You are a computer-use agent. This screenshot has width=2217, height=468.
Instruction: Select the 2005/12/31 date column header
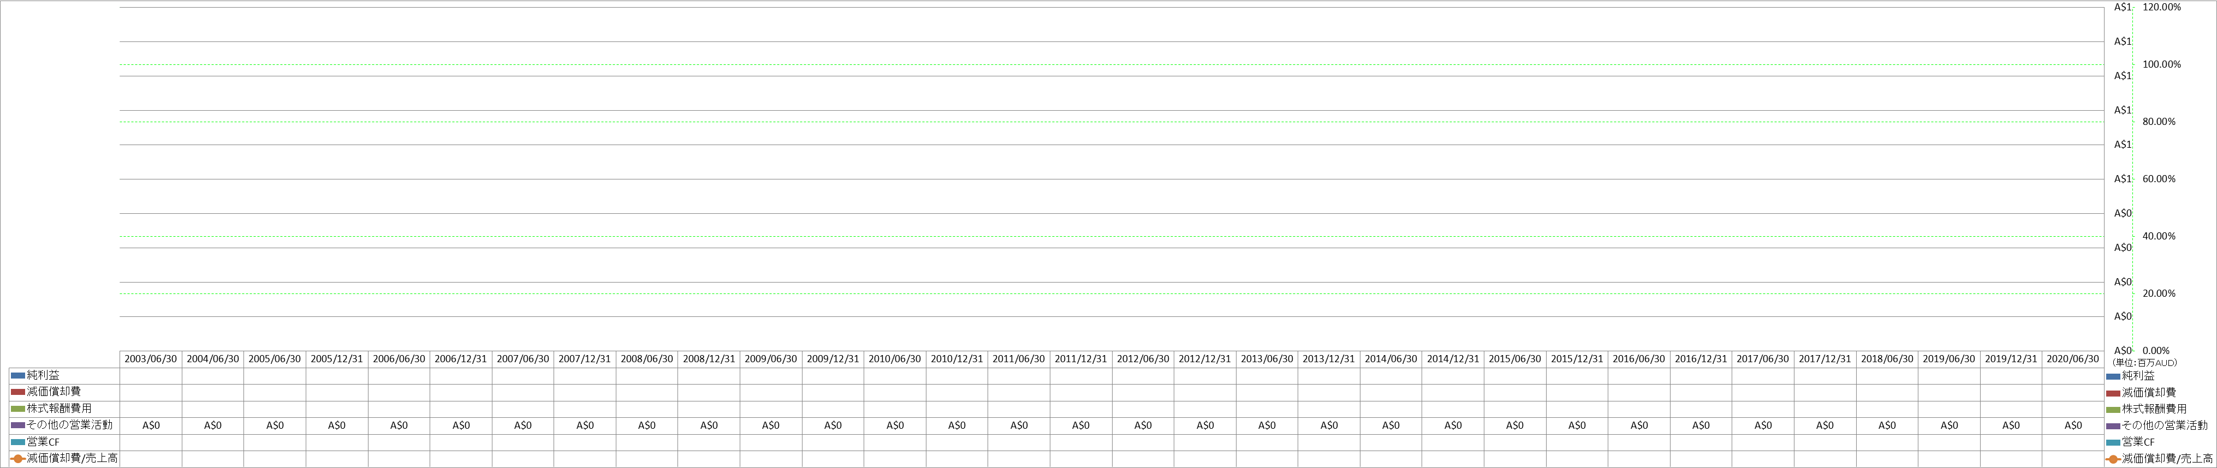point(336,359)
